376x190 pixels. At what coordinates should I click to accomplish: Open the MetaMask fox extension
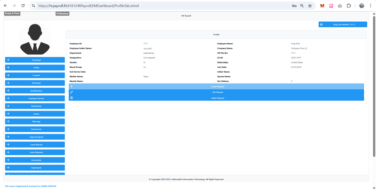tap(322, 6)
